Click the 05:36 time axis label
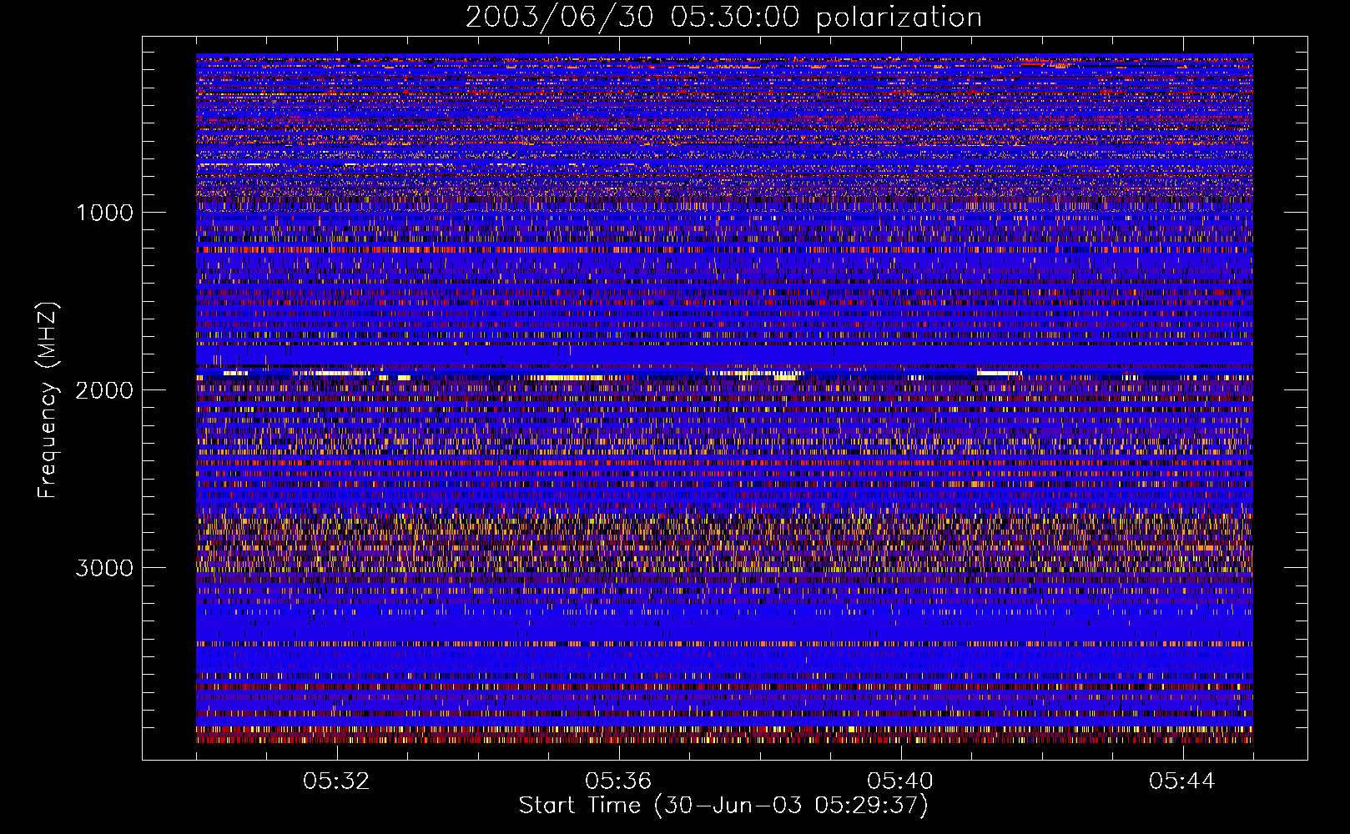 (x=618, y=781)
